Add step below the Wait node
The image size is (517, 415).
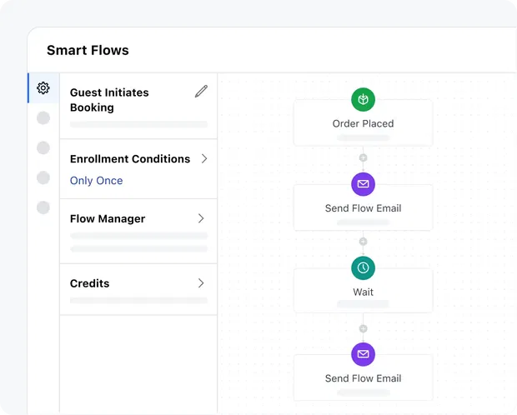coord(363,328)
